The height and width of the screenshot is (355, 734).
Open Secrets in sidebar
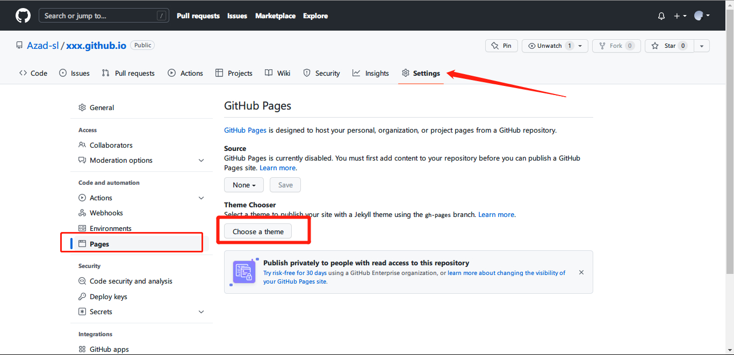click(x=101, y=311)
